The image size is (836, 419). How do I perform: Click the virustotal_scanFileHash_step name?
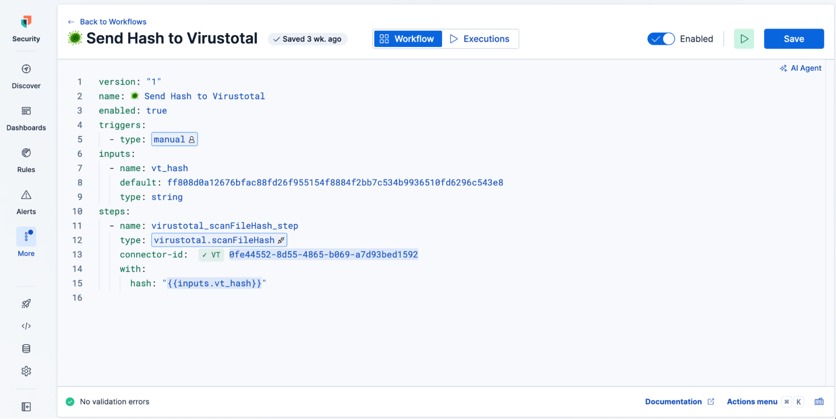[225, 226]
